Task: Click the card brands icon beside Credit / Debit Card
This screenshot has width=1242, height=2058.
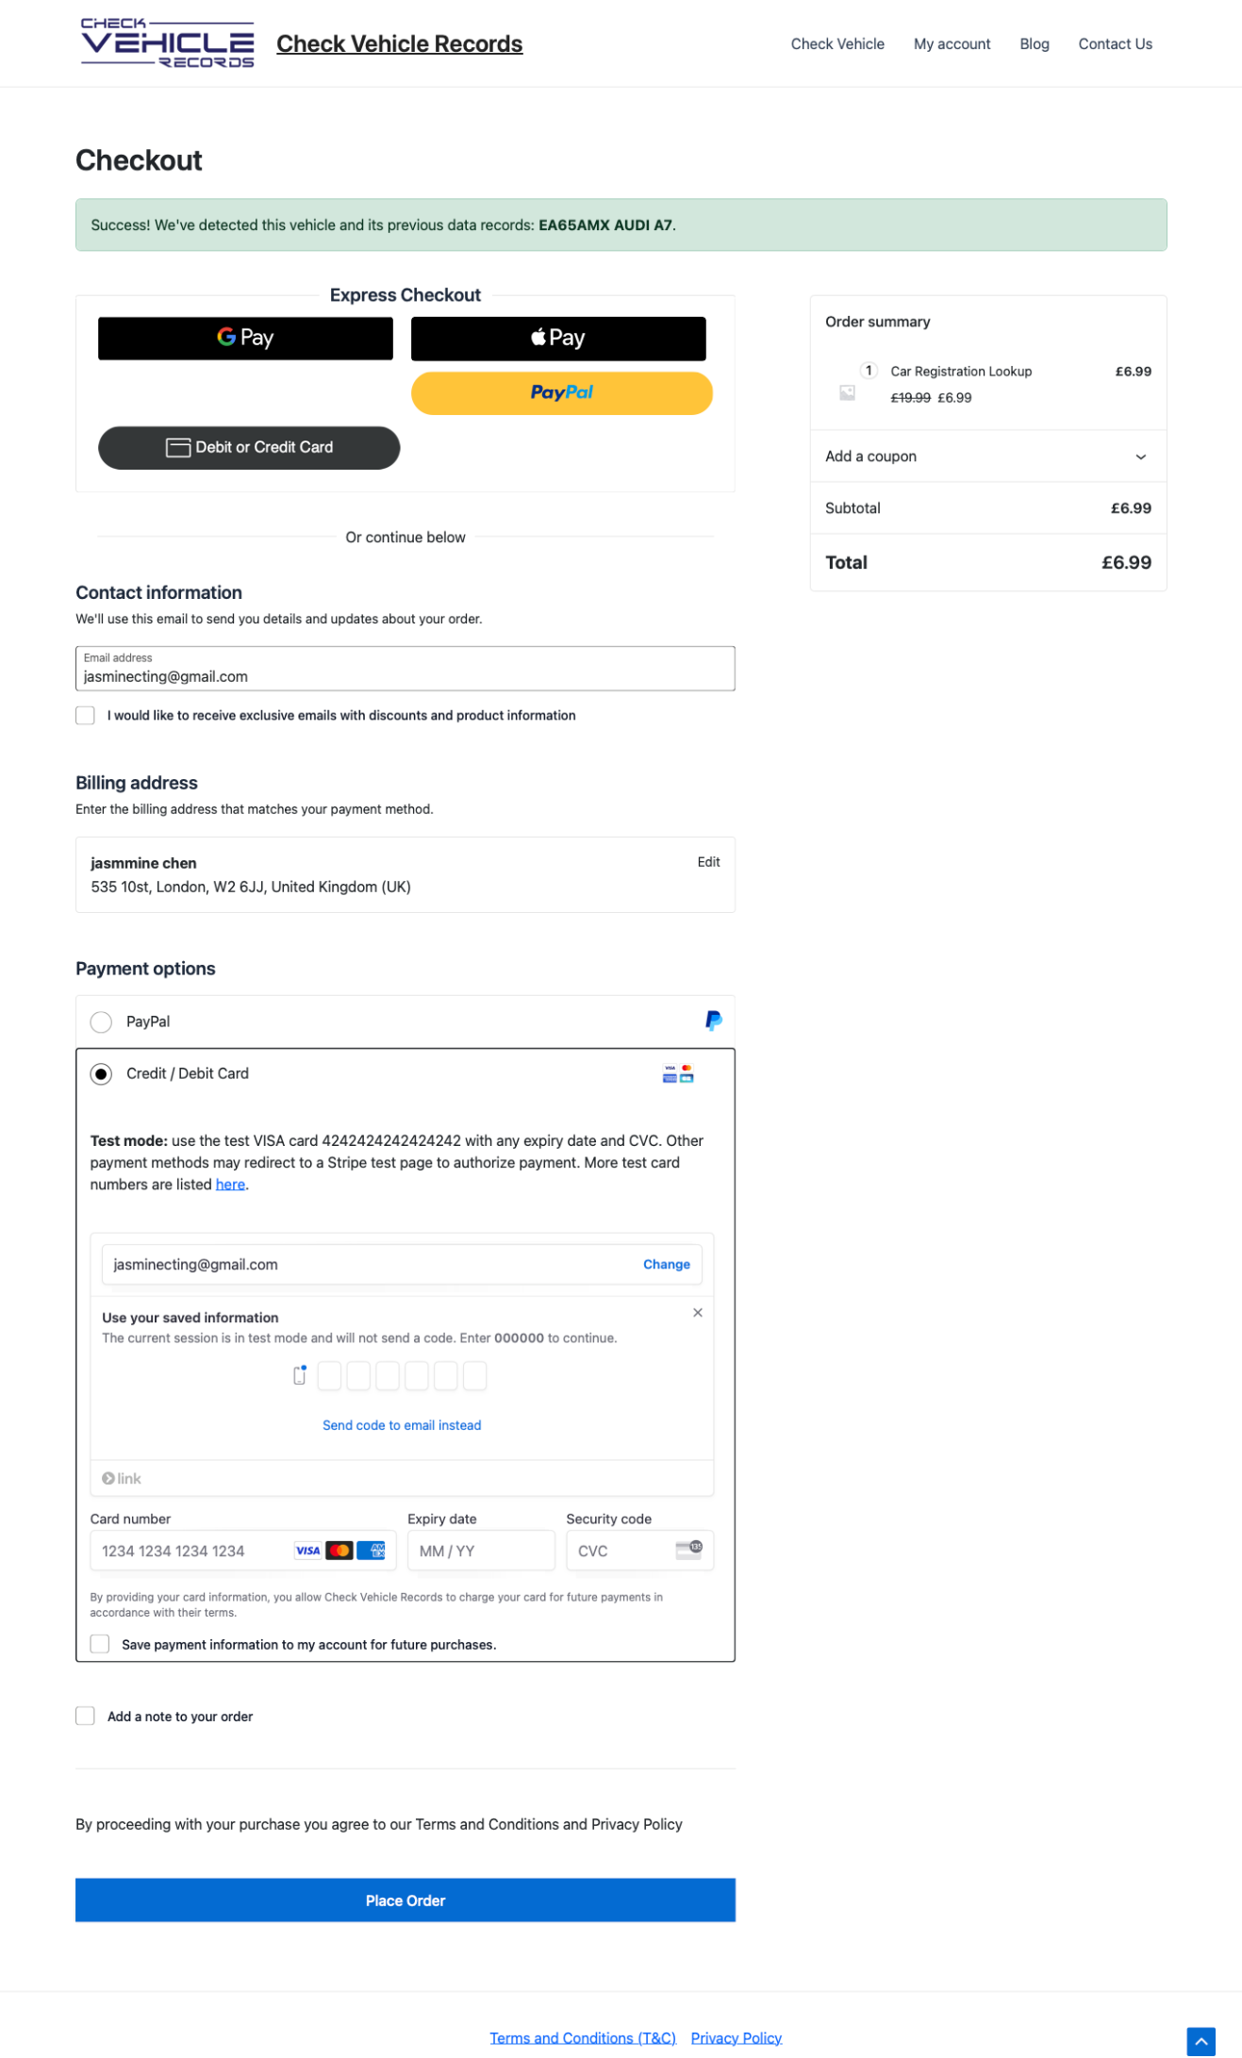Action: coord(678,1073)
